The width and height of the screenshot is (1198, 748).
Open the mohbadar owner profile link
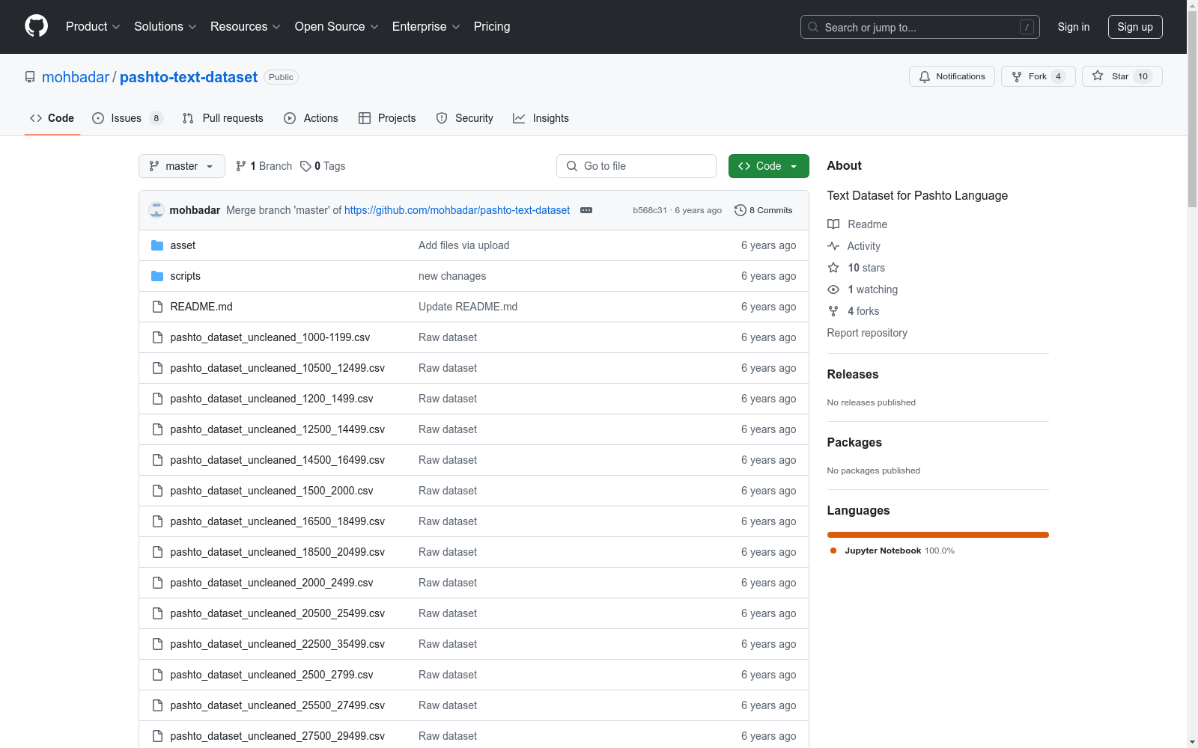coord(76,77)
